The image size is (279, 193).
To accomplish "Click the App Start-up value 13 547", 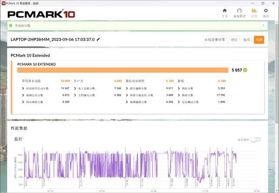I will [65, 88].
